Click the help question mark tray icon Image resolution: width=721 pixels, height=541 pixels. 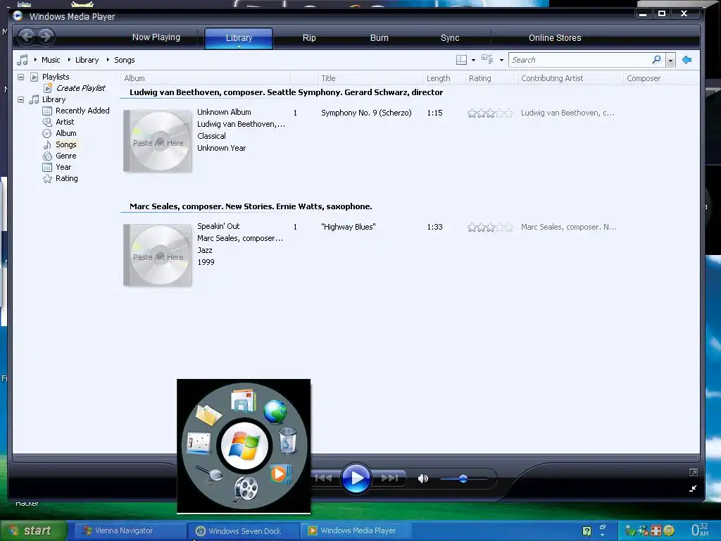click(587, 531)
